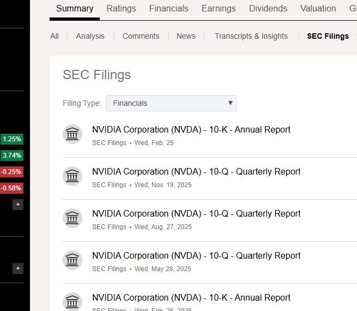
Task: Open the 10-Q Quarterly Report dated Nov. 19, 2025
Action: point(196,171)
